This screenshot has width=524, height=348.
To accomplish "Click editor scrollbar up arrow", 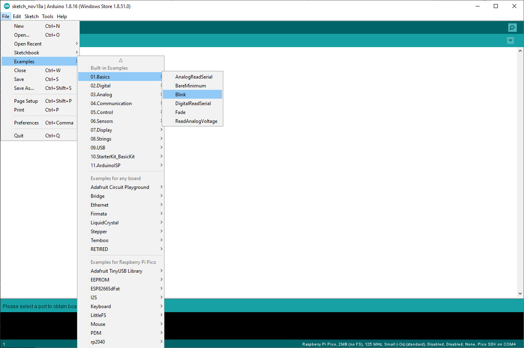I will point(520,51).
